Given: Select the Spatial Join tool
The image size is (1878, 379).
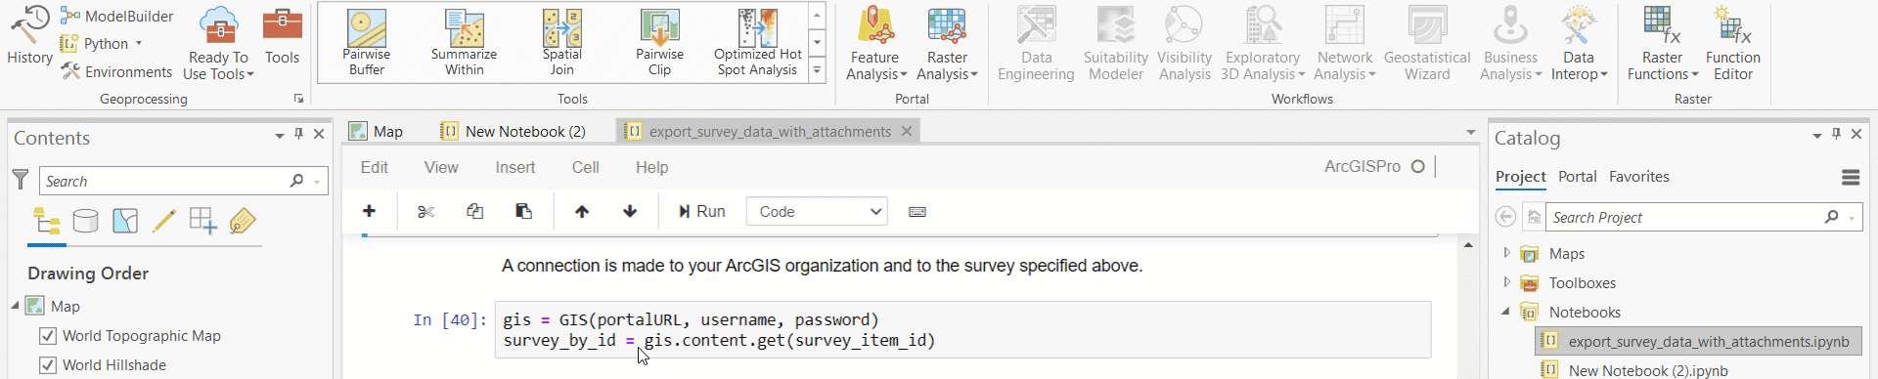Looking at the screenshot, I should (x=562, y=42).
